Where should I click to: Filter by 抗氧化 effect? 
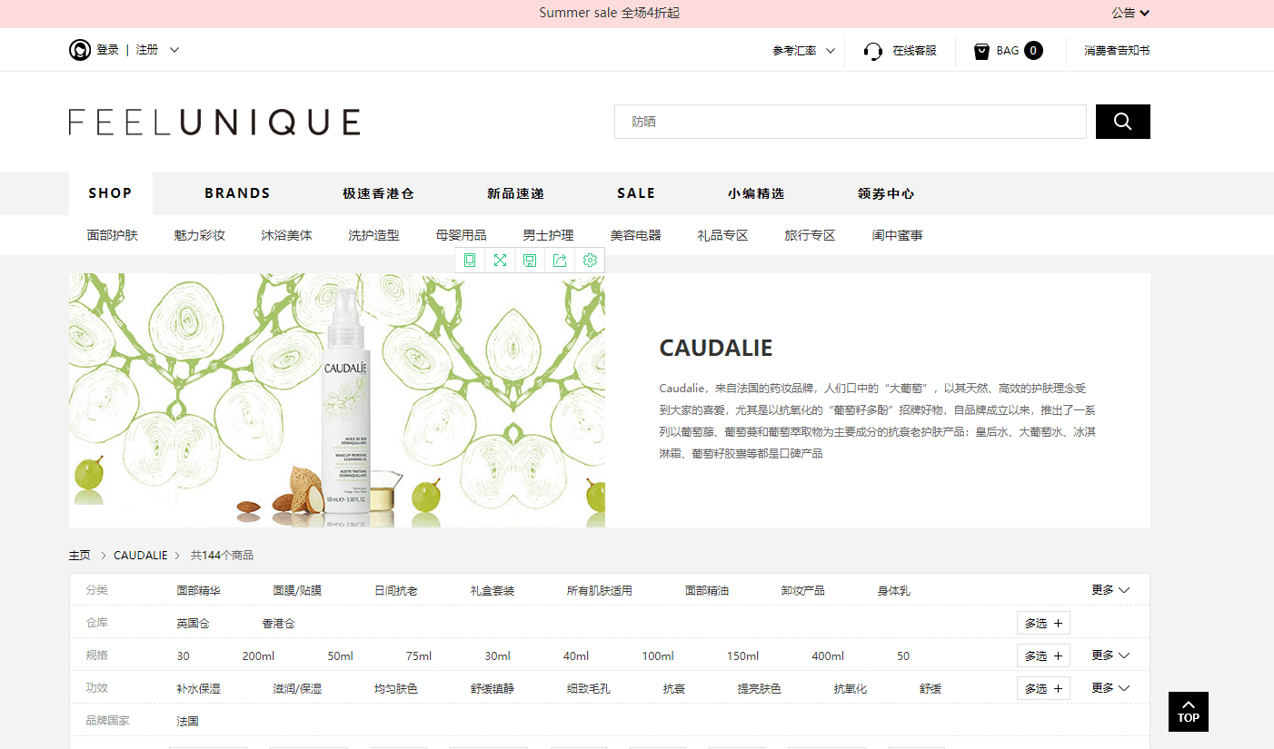click(851, 688)
